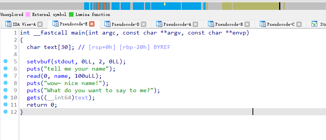
Task: Click the Pseudocode-B tab icon
Action: (211, 24)
